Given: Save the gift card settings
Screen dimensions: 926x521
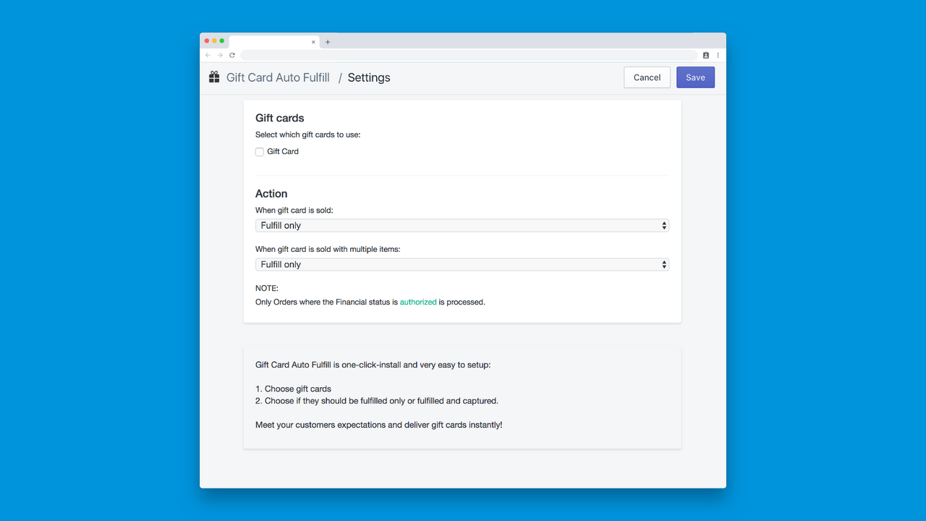Looking at the screenshot, I should coord(694,77).
